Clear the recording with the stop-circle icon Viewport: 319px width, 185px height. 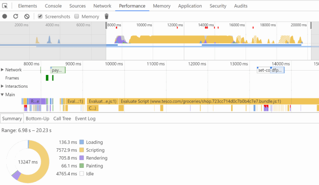point(27,16)
